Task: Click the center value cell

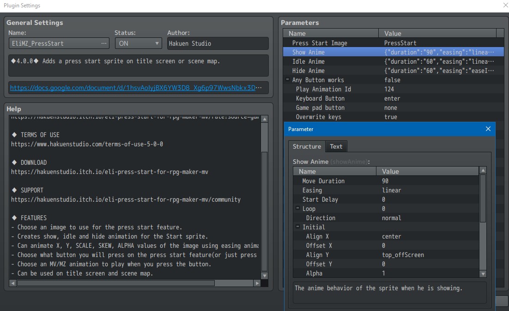Action: 428,236
